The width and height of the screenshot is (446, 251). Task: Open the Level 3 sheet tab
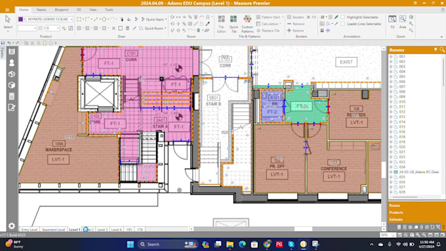(102, 229)
